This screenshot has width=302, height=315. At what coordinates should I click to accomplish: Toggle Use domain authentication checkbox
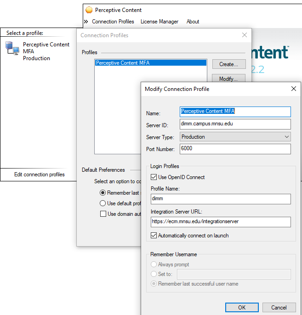(x=103, y=214)
